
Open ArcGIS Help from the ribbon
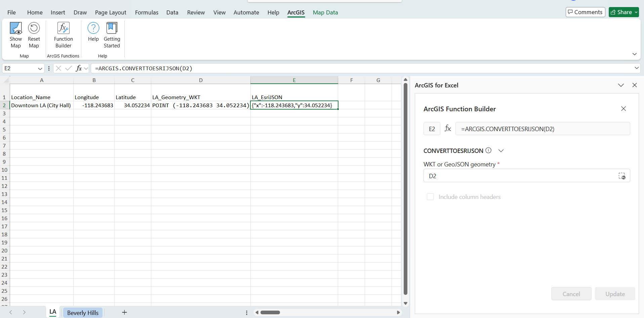93,32
